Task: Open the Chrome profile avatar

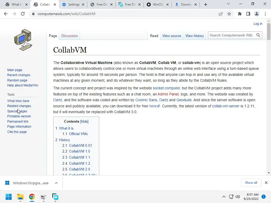Action: (x=257, y=14)
